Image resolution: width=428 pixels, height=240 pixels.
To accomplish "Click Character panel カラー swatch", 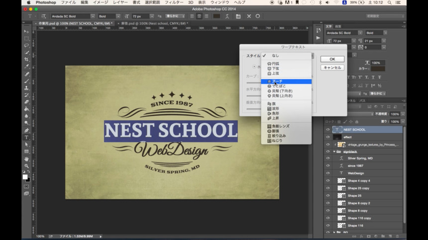I will pos(378,69).
